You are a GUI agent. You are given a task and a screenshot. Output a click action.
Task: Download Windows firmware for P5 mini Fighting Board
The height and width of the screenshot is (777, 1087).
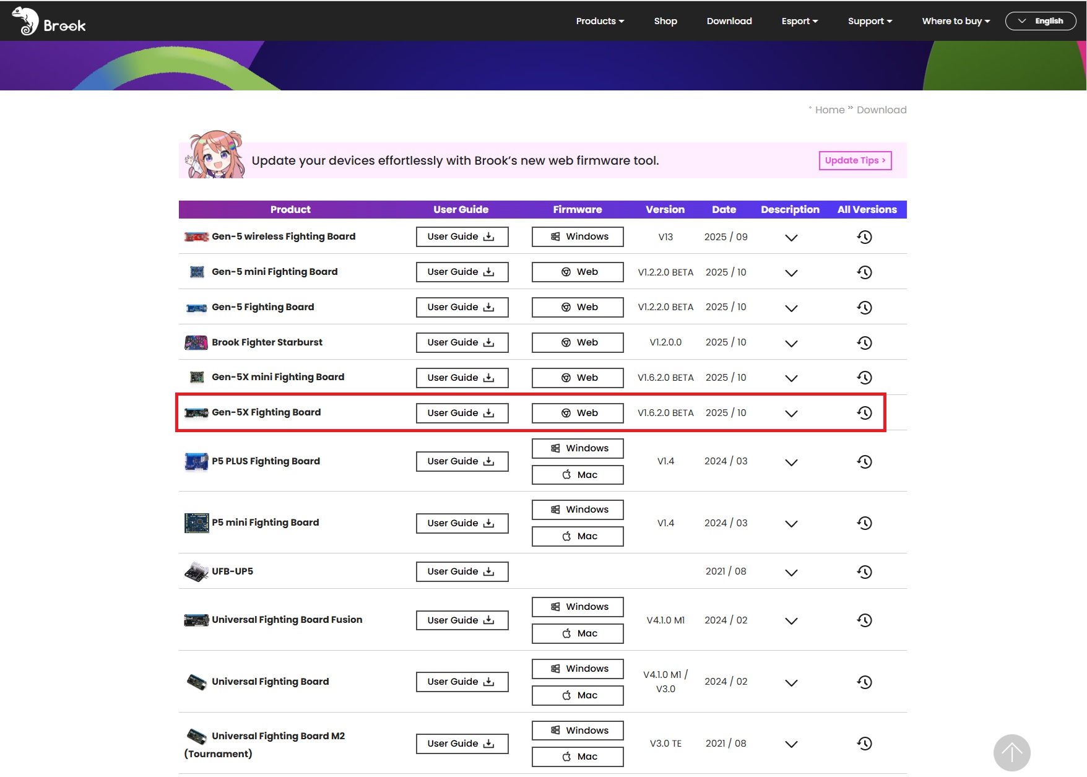click(x=578, y=510)
